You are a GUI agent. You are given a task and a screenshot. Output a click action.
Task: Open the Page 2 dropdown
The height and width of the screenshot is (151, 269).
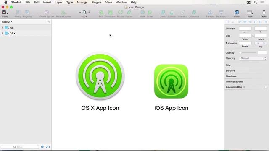click(7, 22)
